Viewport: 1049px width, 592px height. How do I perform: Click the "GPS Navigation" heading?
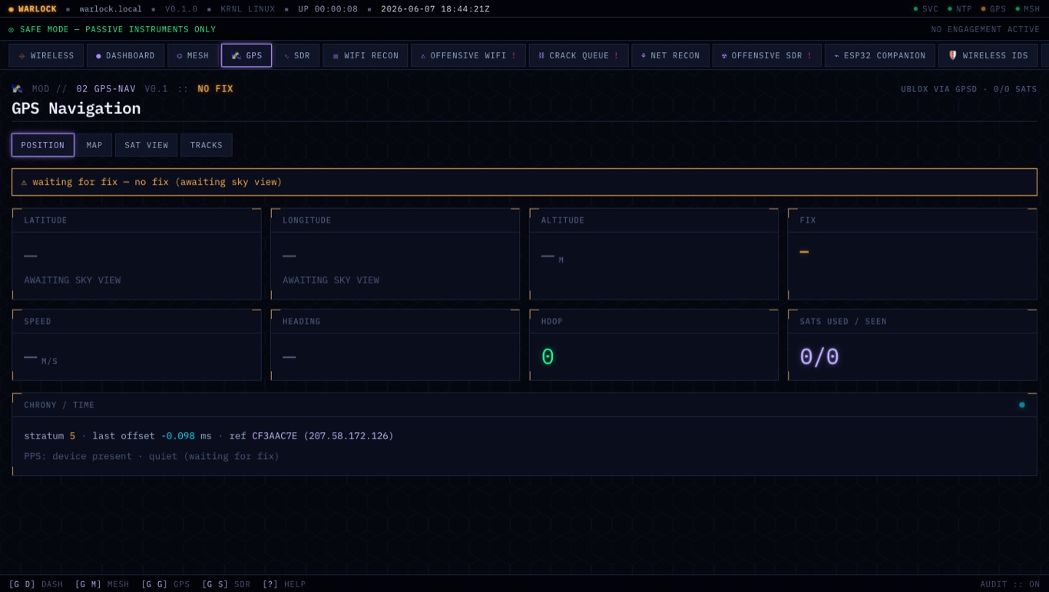(x=76, y=108)
